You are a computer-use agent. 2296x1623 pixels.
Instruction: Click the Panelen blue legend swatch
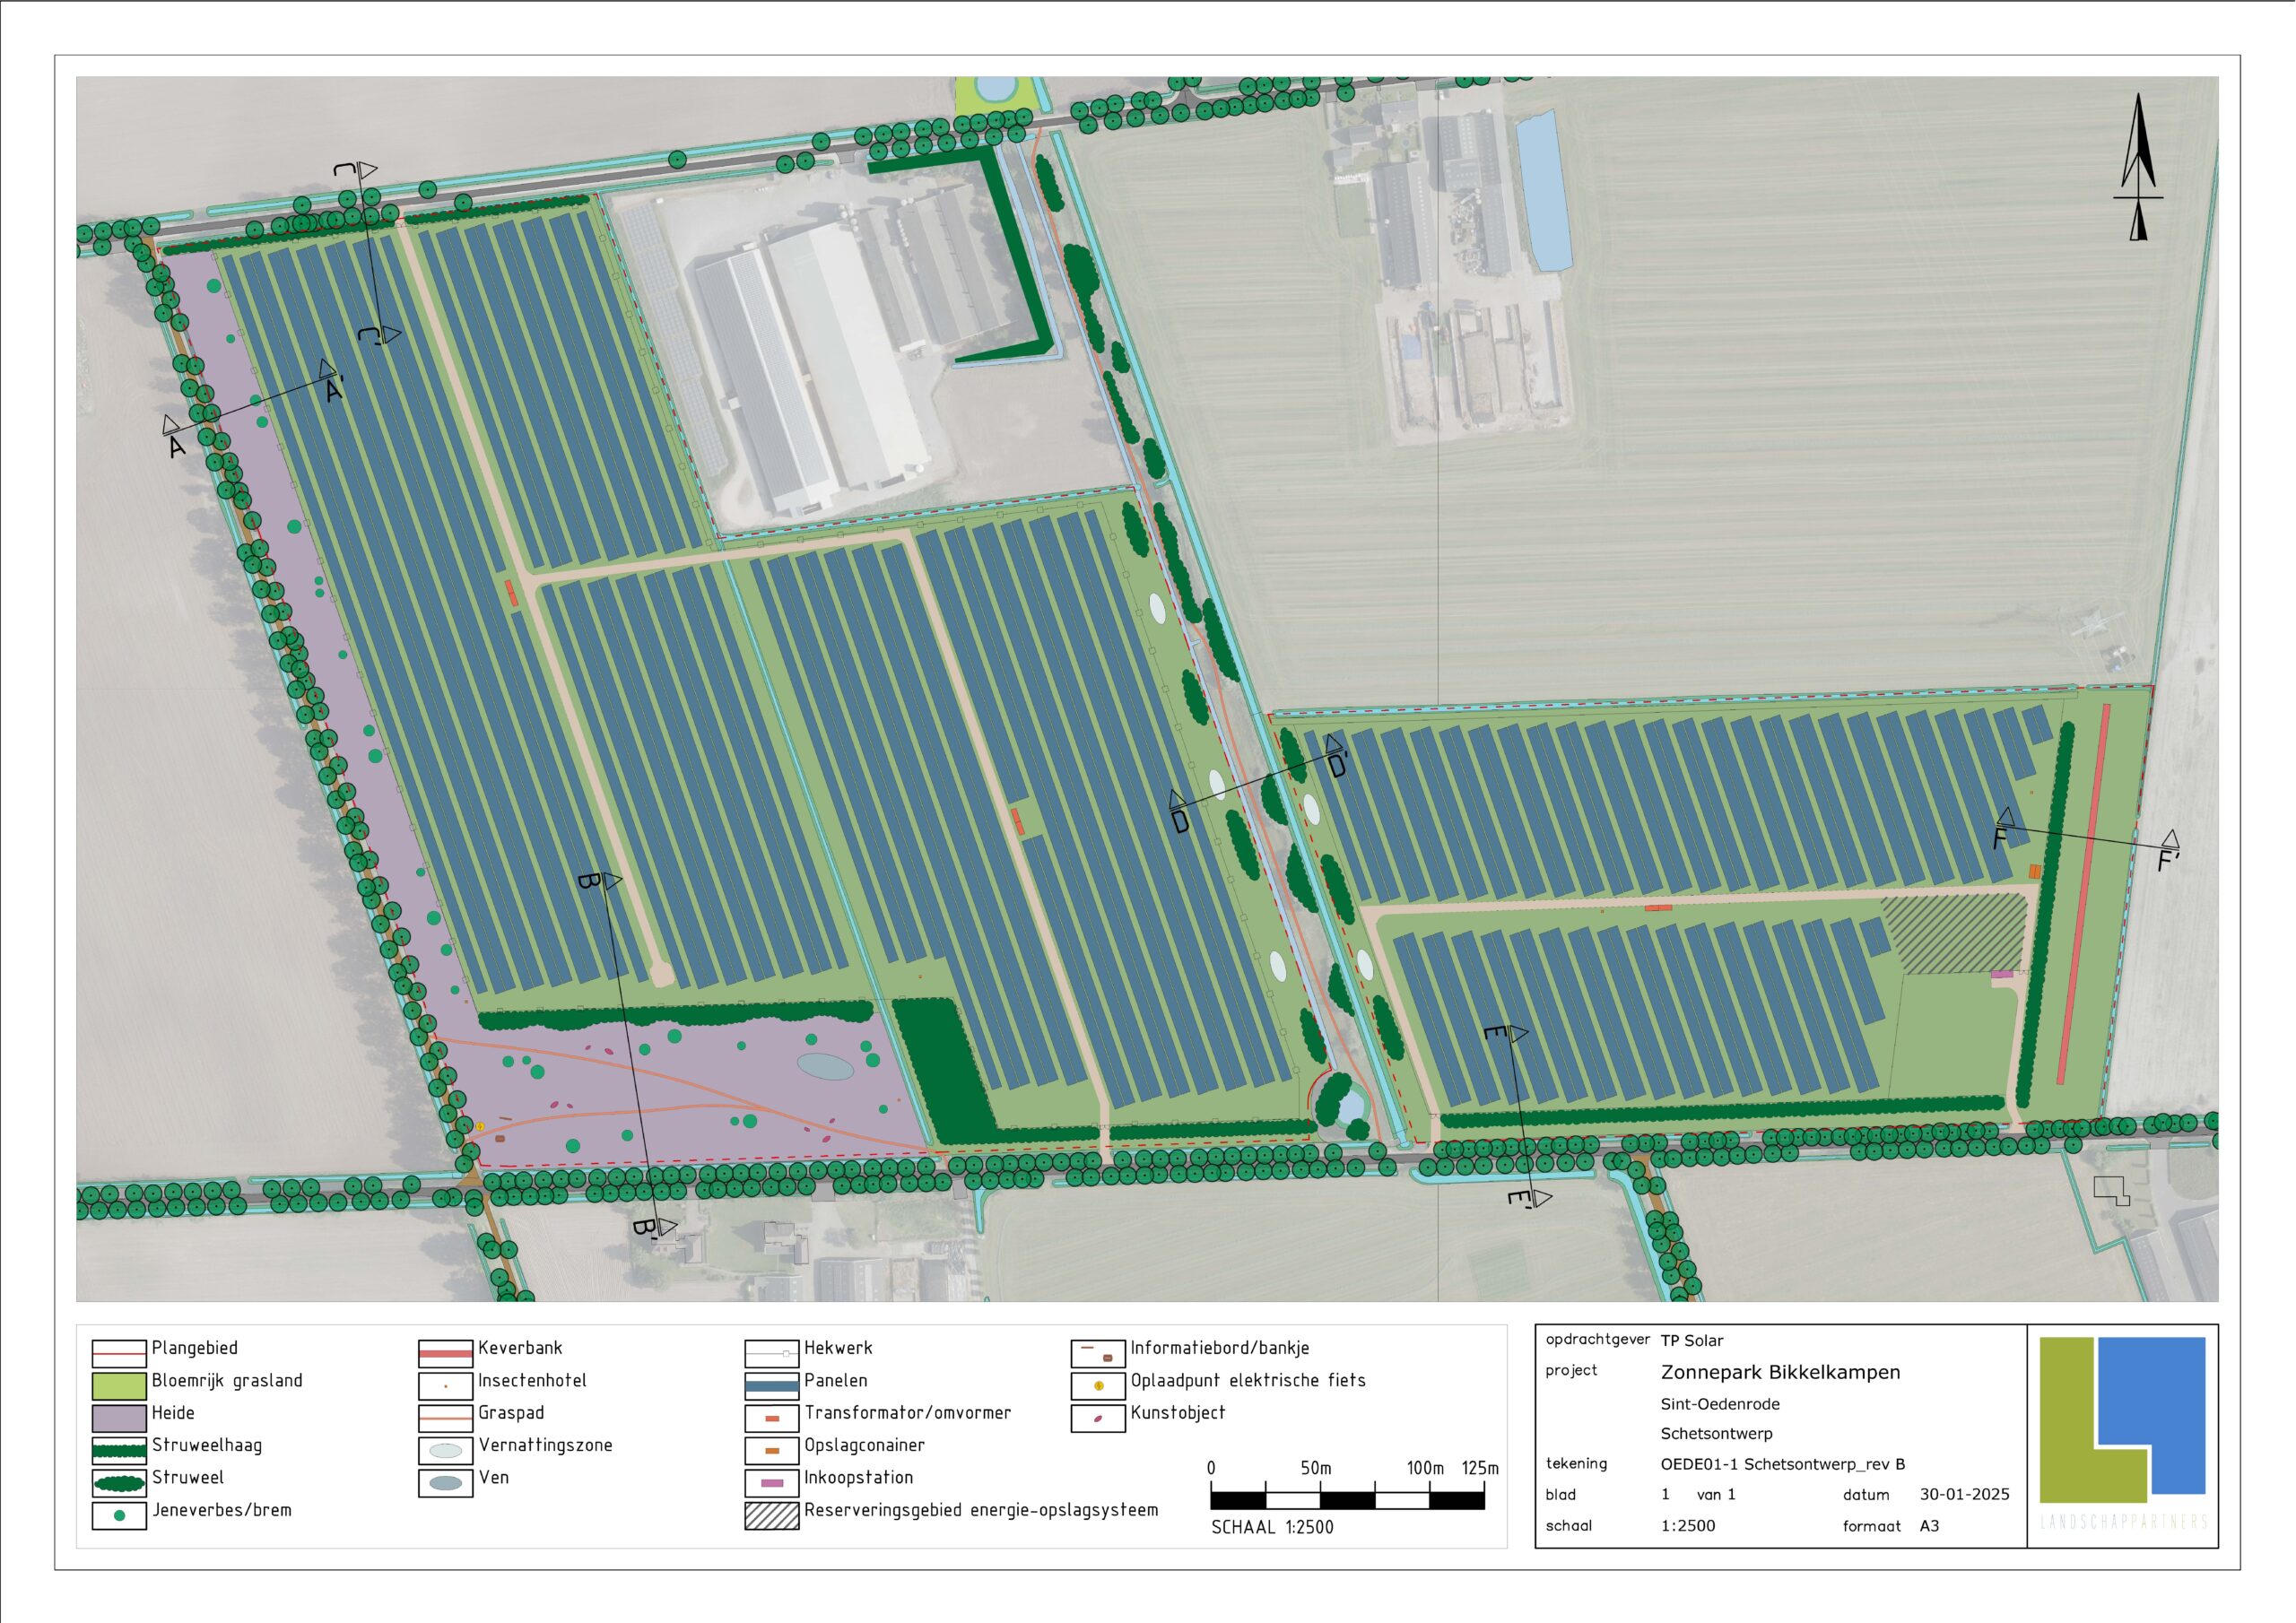coord(772,1386)
